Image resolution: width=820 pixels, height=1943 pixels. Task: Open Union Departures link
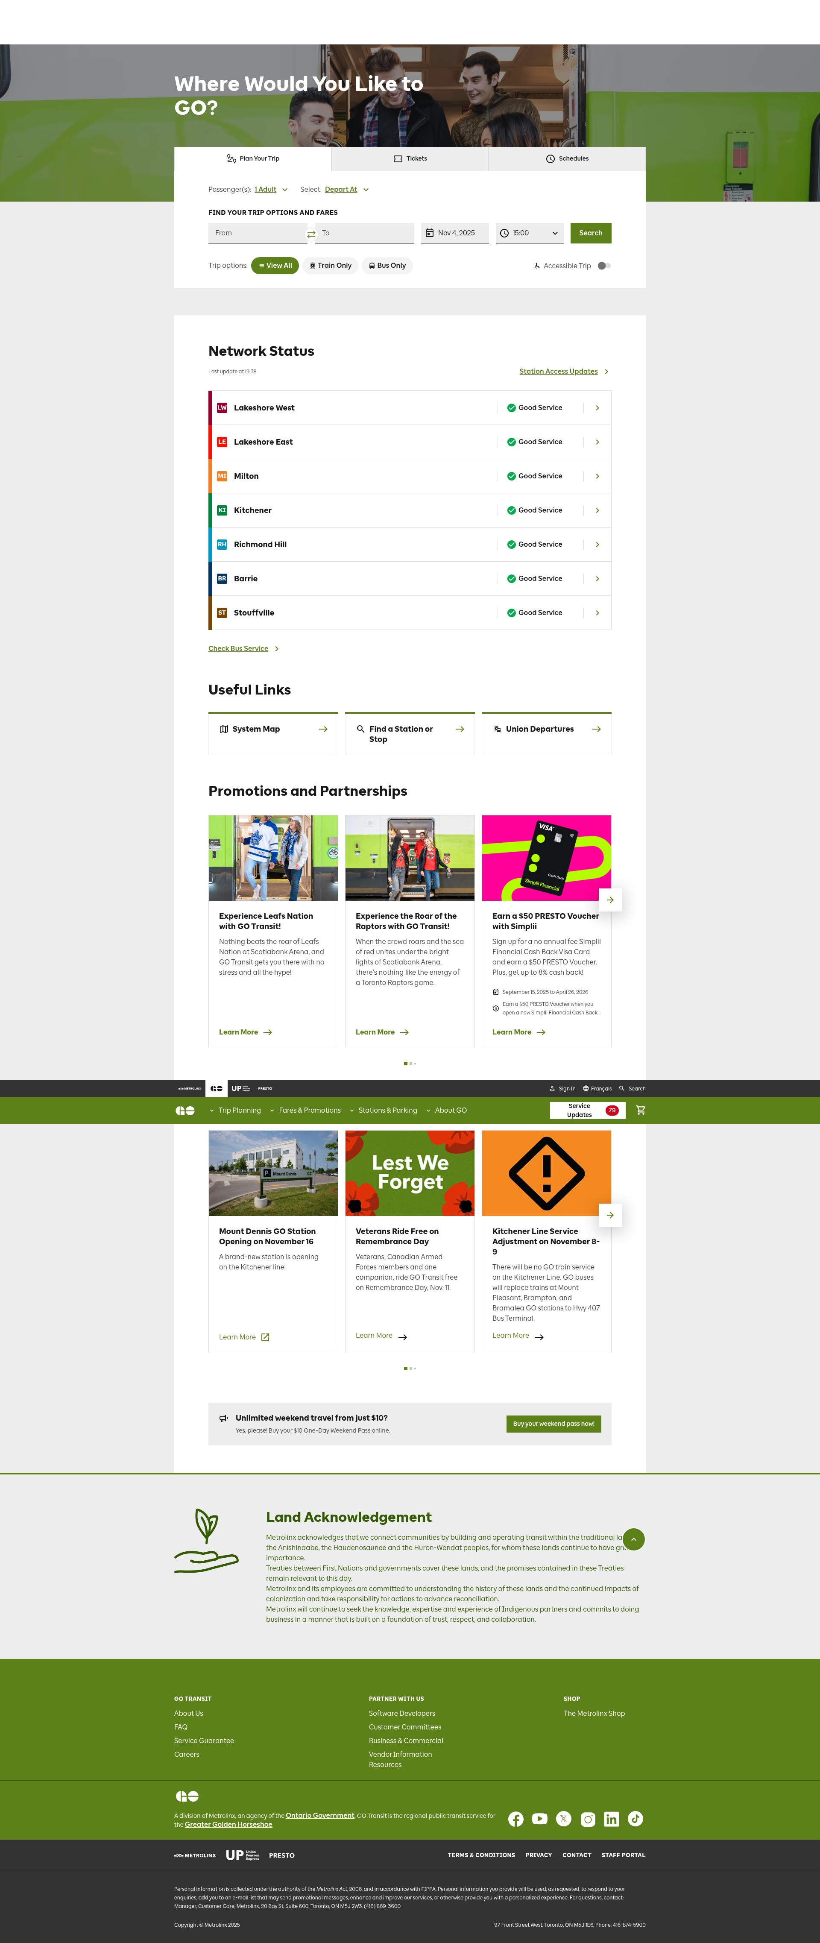point(546,733)
